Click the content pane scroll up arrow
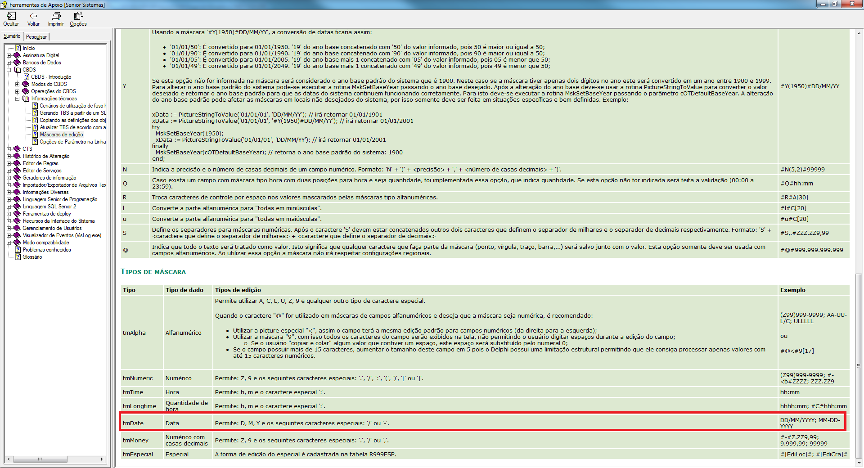Screen dimensions: 864x468 point(859,33)
